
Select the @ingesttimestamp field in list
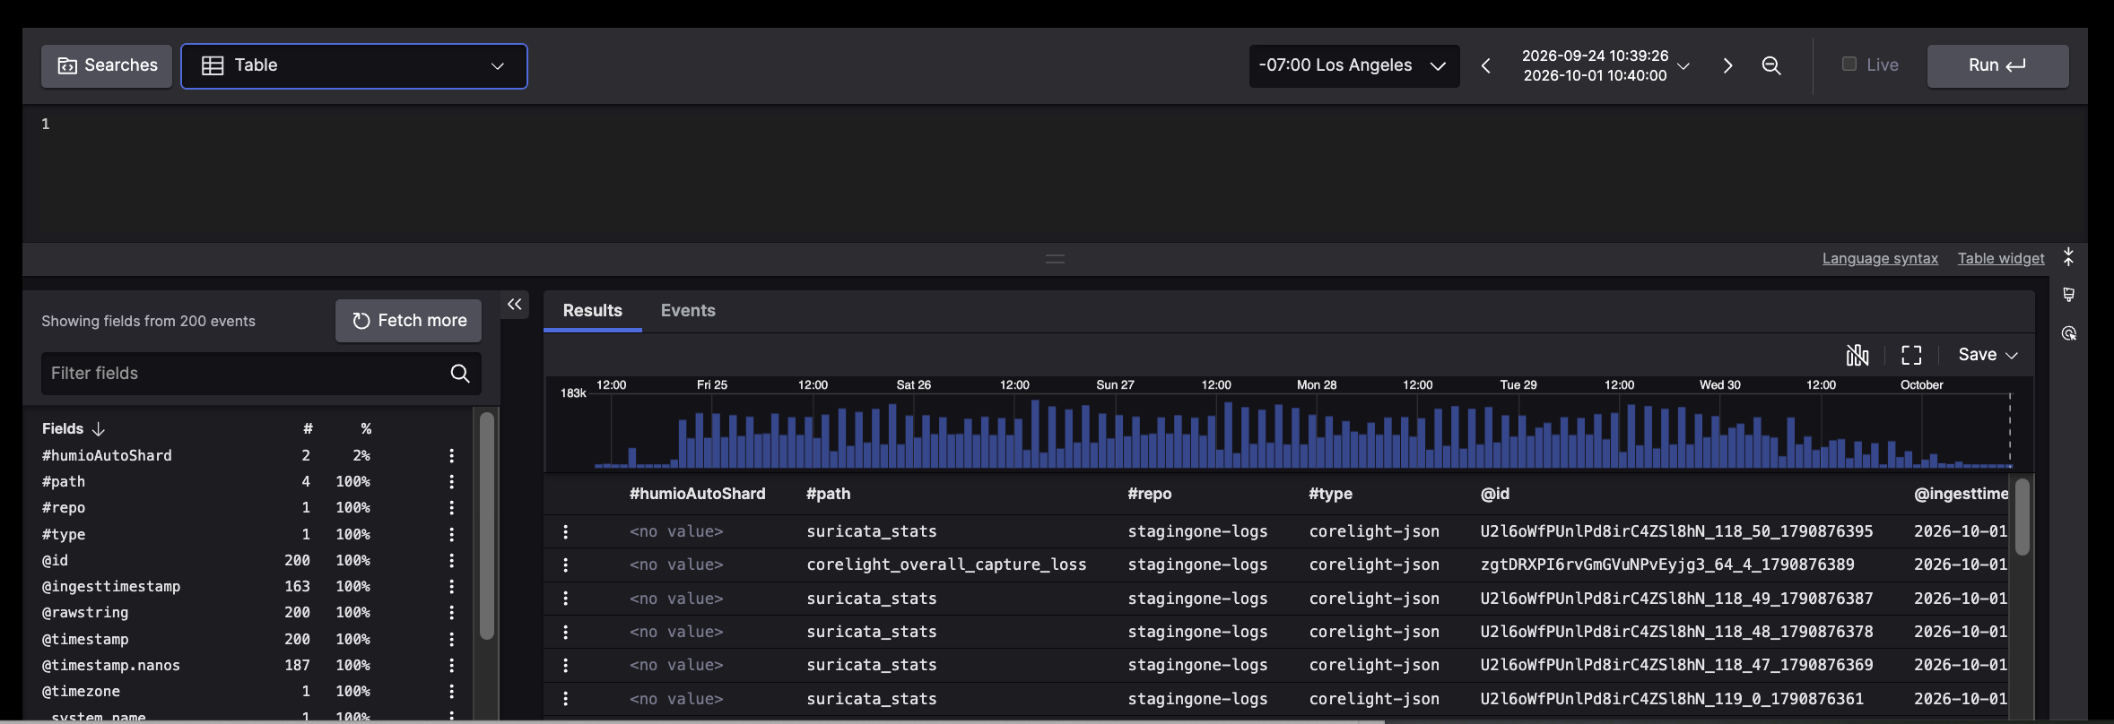pos(111,587)
